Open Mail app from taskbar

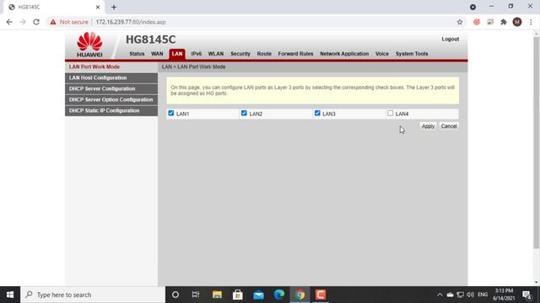tap(258, 295)
